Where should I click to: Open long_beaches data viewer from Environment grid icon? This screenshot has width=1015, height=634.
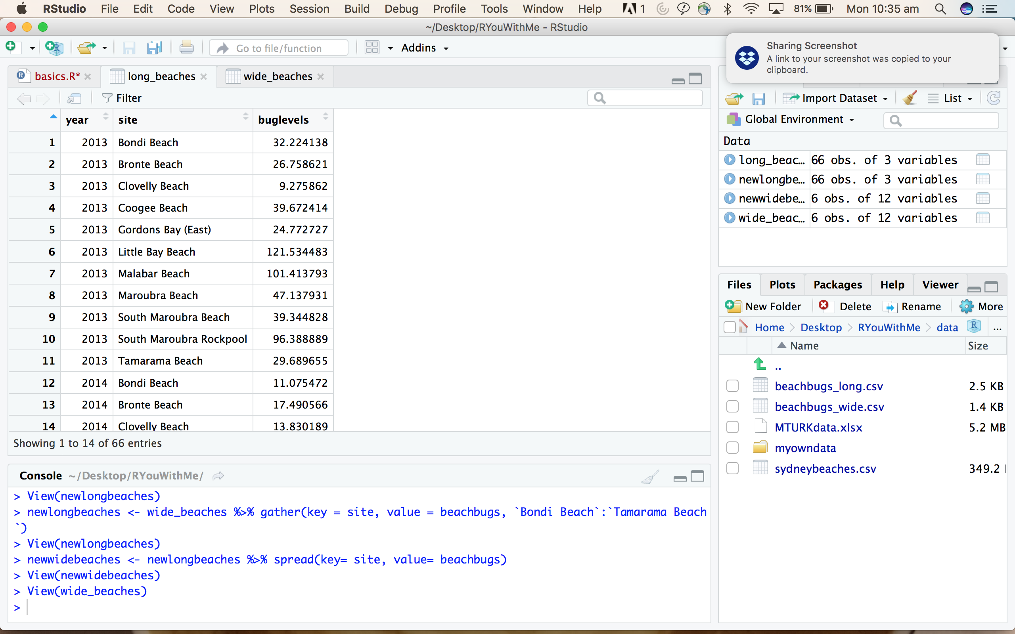982,160
